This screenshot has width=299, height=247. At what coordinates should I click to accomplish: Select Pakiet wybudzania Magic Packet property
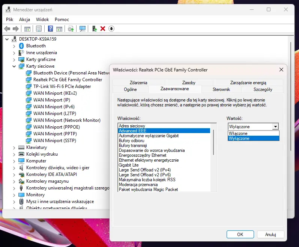point(164,189)
